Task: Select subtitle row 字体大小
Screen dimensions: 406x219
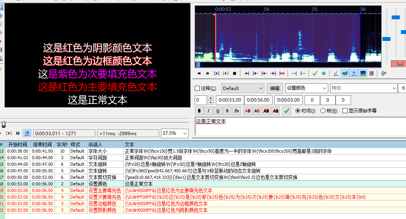Action: [203, 151]
